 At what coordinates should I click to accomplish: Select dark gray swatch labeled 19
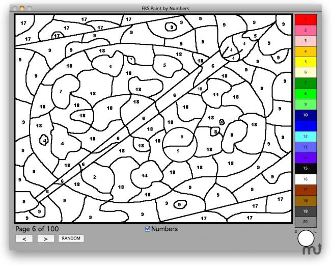coord(306,211)
